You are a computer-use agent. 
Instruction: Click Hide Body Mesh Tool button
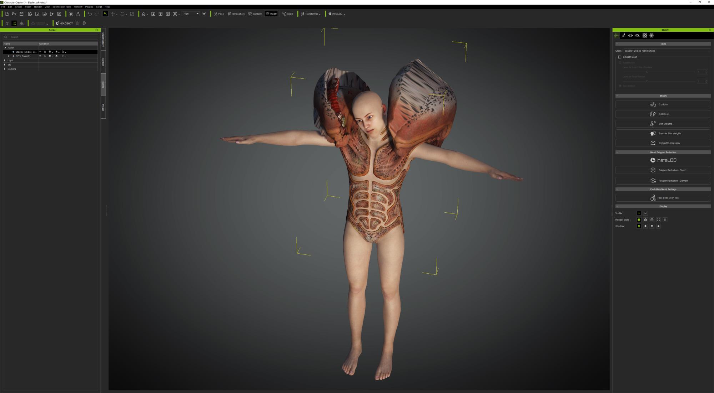click(663, 198)
